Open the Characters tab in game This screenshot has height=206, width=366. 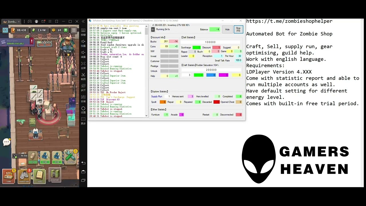pyautogui.click(x=24, y=176)
